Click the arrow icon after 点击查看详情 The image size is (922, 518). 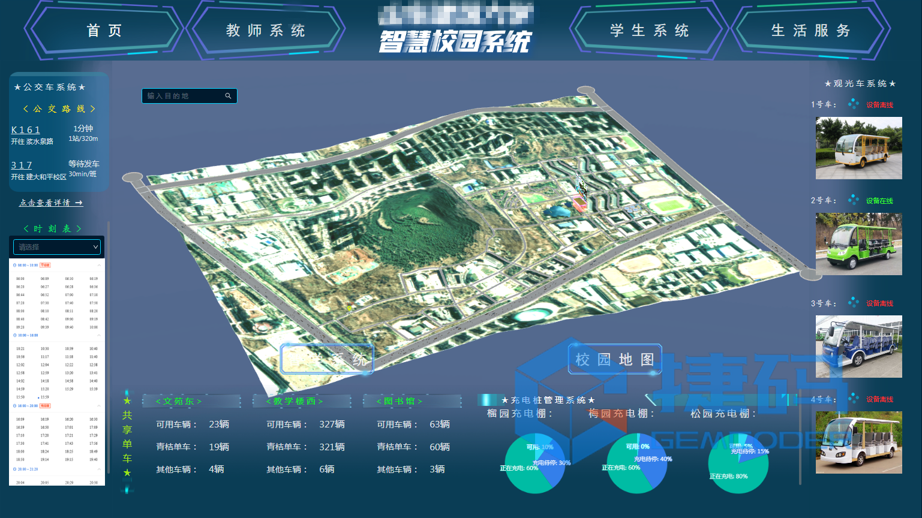tap(79, 203)
